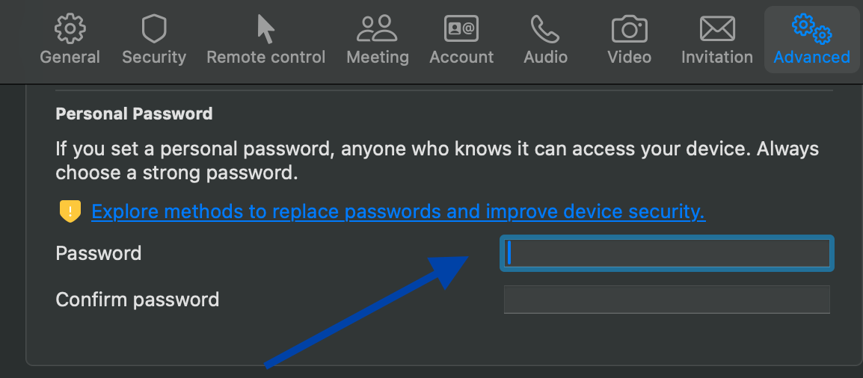Click the General gear icon
Screen dimensions: 863x378
coord(70,29)
